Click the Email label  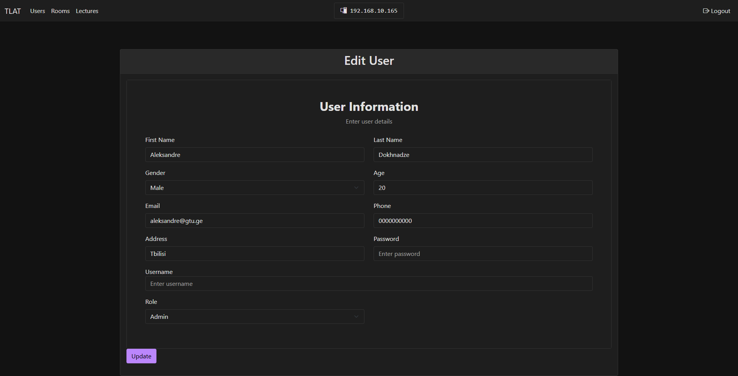coord(153,206)
